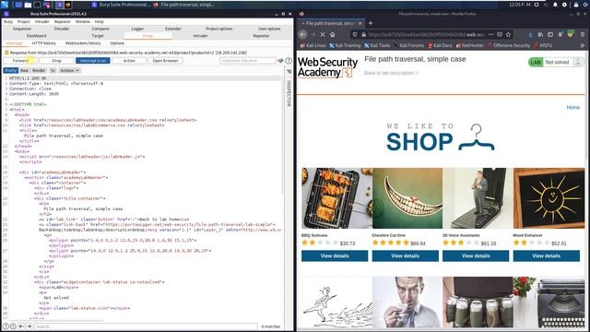Viewport: 590px width, 332px height.
Task: Open the Burp highlight color picker icon
Action: pyautogui.click(x=280, y=61)
